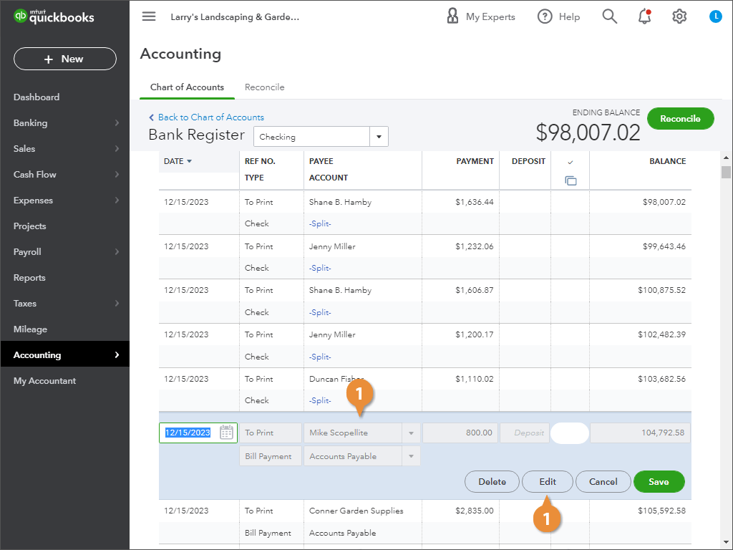Expand the Sales menu

(x=65, y=149)
